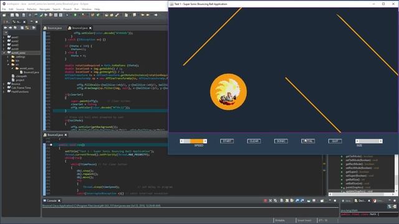Open the Refactor menu

click(32, 9)
